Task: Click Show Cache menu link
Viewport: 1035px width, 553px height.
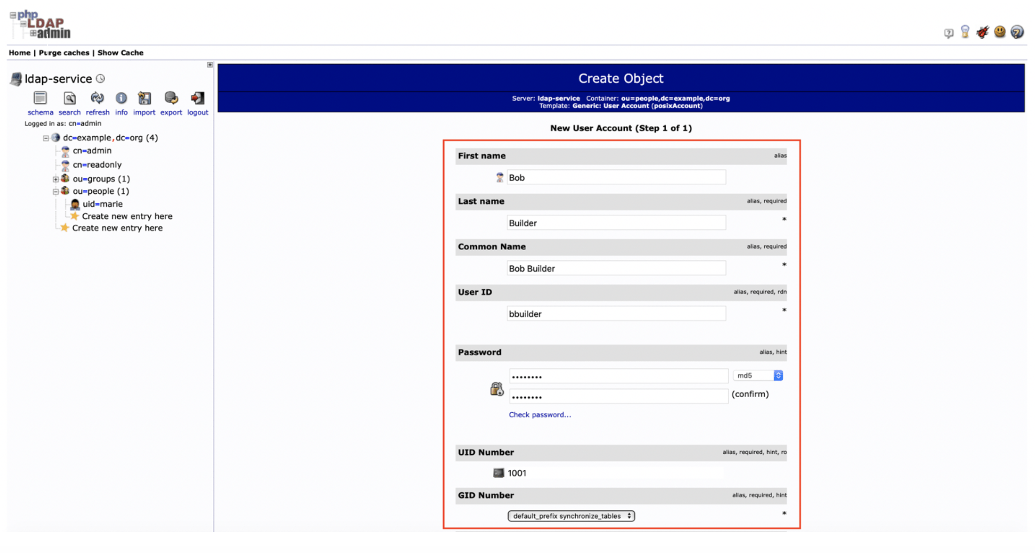Action: (120, 53)
